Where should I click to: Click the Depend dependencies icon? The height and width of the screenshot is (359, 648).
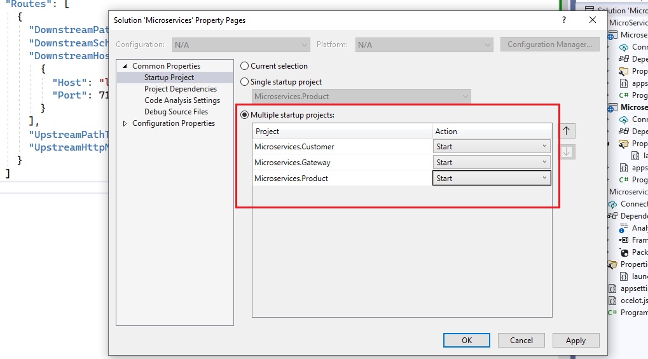[612, 216]
